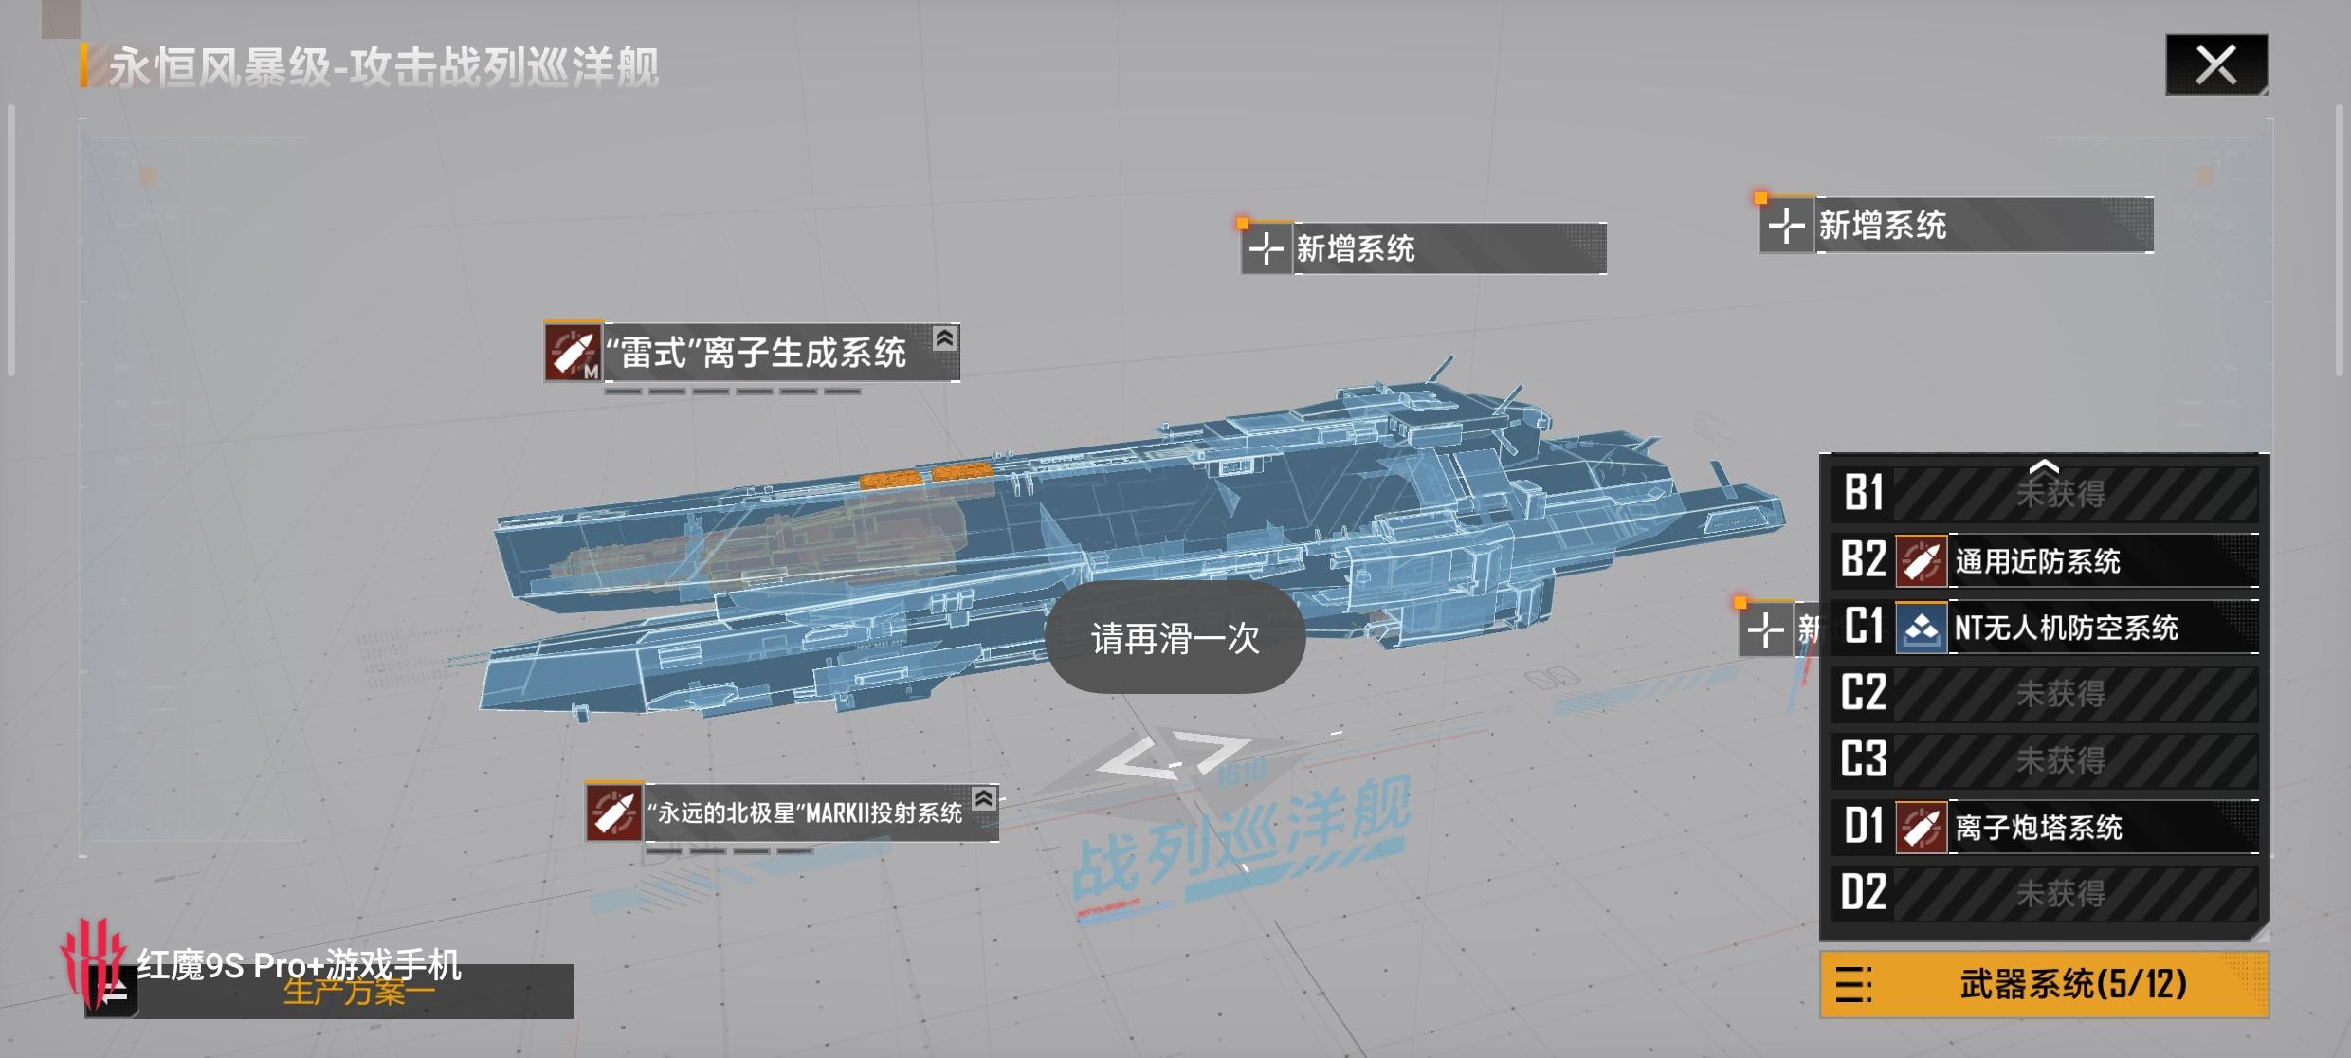This screenshot has width=2351, height=1058.
Task: Click the 永远的北极星 MARKII missile icon
Action: [x=613, y=812]
